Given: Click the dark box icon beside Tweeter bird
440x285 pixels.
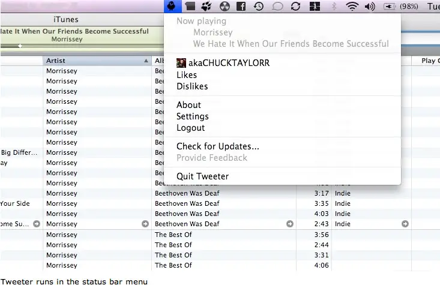Looking at the screenshot, I should click(190, 6).
